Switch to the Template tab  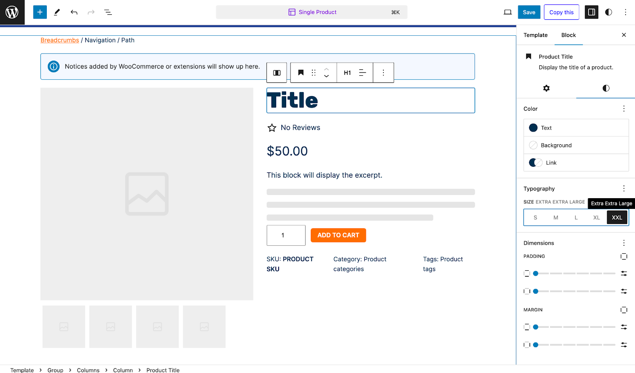(535, 35)
